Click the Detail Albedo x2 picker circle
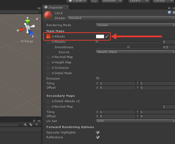The width and height of the screenshot is (175, 144). tap(53, 101)
